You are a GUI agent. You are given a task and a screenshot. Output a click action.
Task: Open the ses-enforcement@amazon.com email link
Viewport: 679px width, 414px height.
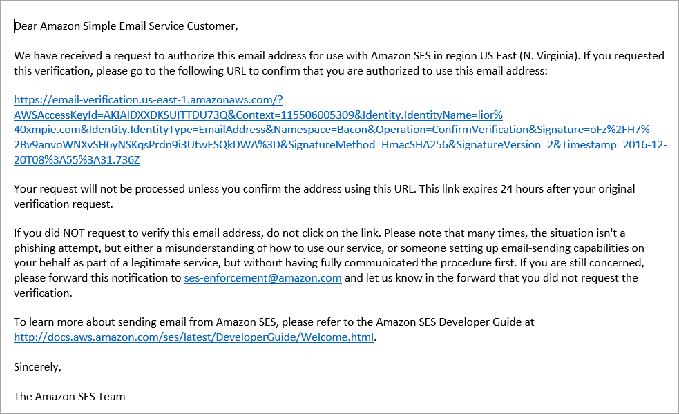[262, 278]
